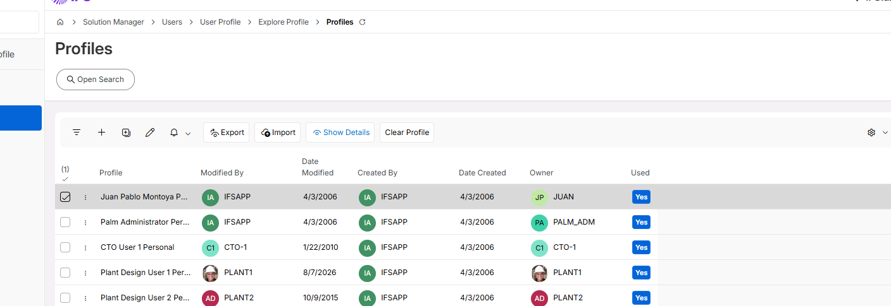Click Palm Administrator Per... profile name
Image resolution: width=891 pixels, height=306 pixels.
pyautogui.click(x=144, y=222)
